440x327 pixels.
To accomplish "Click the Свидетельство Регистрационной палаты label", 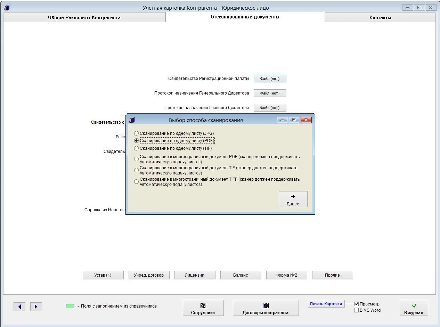I will click(x=209, y=79).
